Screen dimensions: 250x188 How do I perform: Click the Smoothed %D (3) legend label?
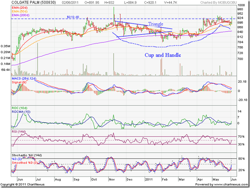(x=24, y=163)
